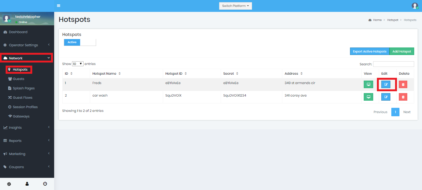
Task: Click Showing 1 to 2 entries text
Action: [x=83, y=111]
